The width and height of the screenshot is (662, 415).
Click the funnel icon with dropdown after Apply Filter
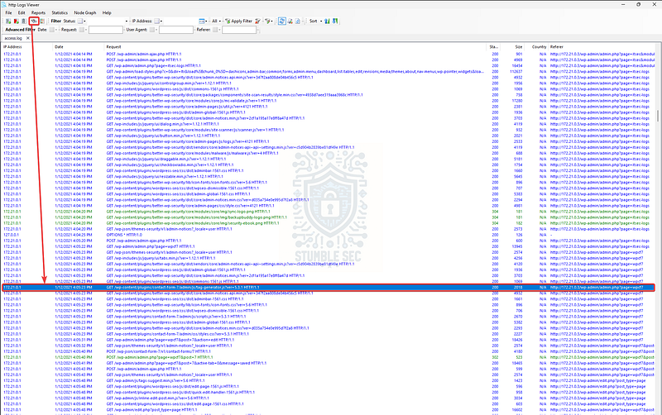[x=268, y=21]
